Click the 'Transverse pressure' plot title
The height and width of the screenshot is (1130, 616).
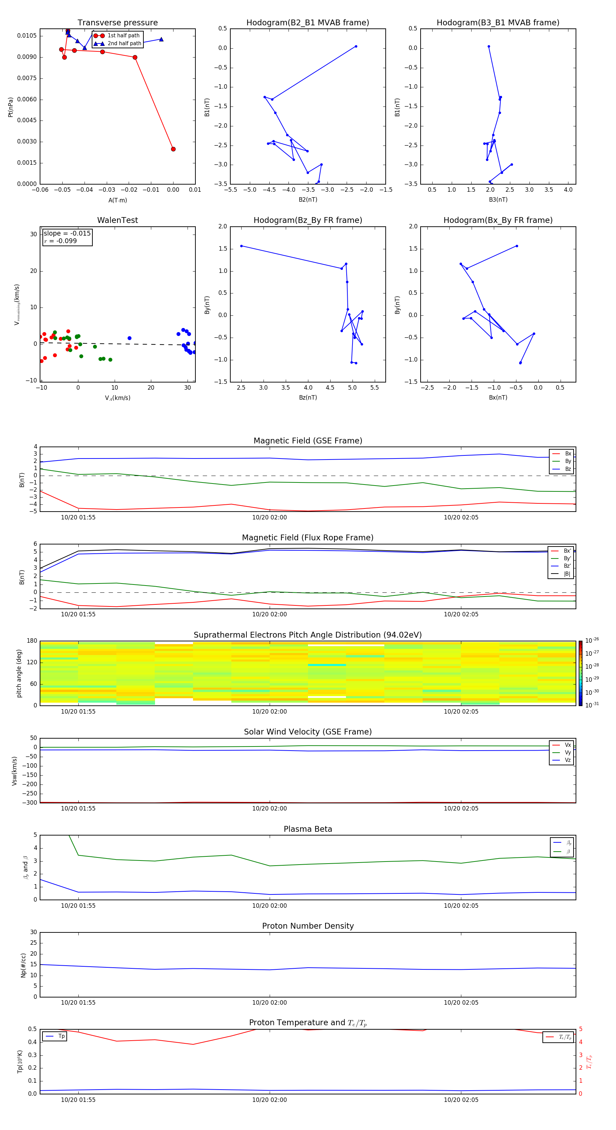coord(117,23)
